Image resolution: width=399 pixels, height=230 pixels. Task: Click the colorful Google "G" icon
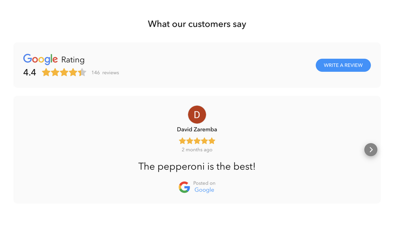(184, 187)
